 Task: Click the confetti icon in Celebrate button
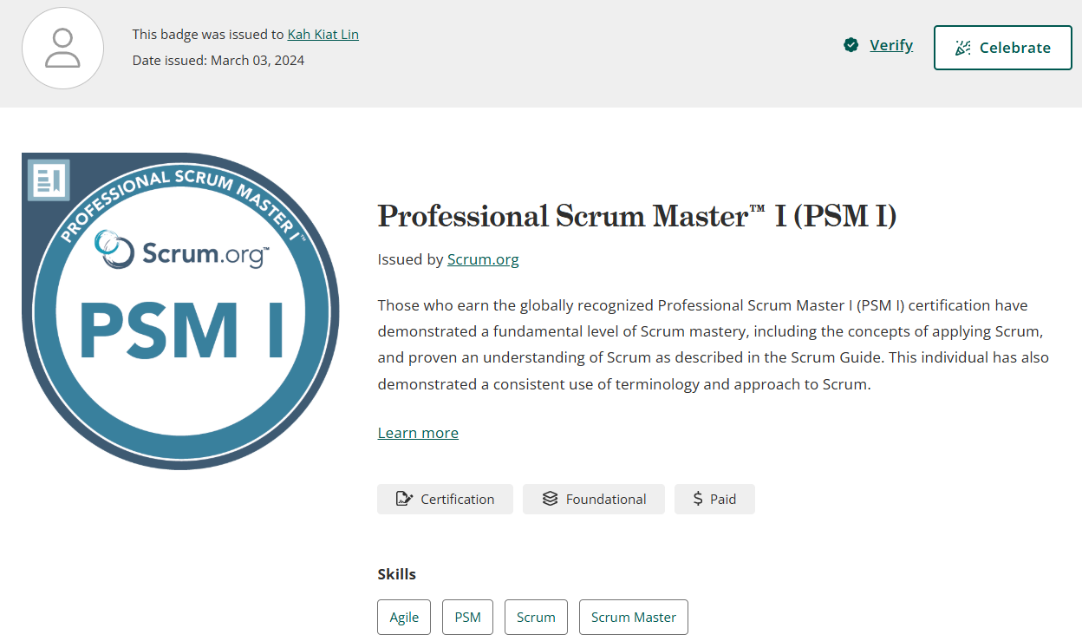click(962, 49)
